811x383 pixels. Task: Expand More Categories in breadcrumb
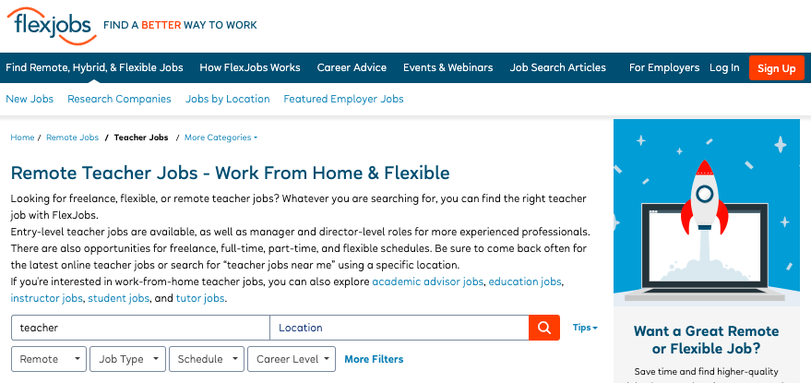pyautogui.click(x=221, y=138)
